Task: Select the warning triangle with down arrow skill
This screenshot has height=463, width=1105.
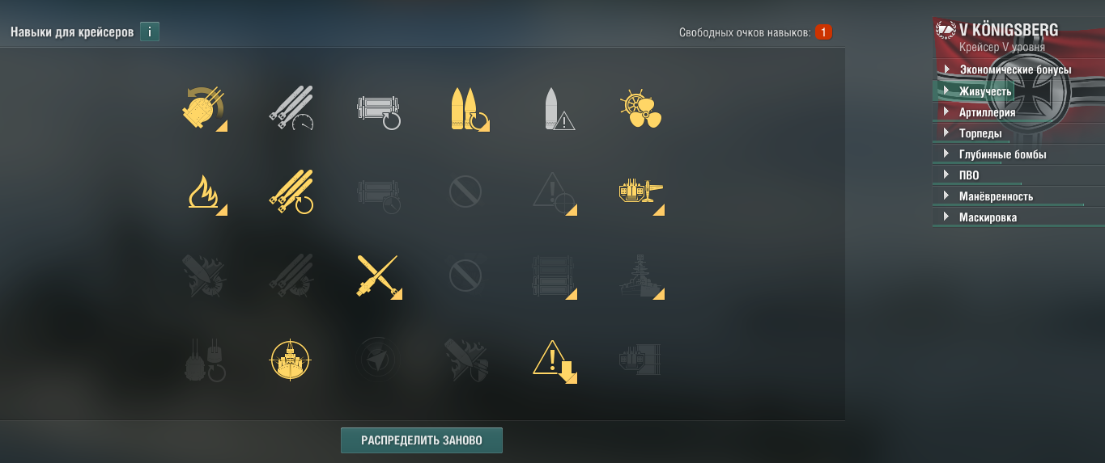Action: [554, 361]
